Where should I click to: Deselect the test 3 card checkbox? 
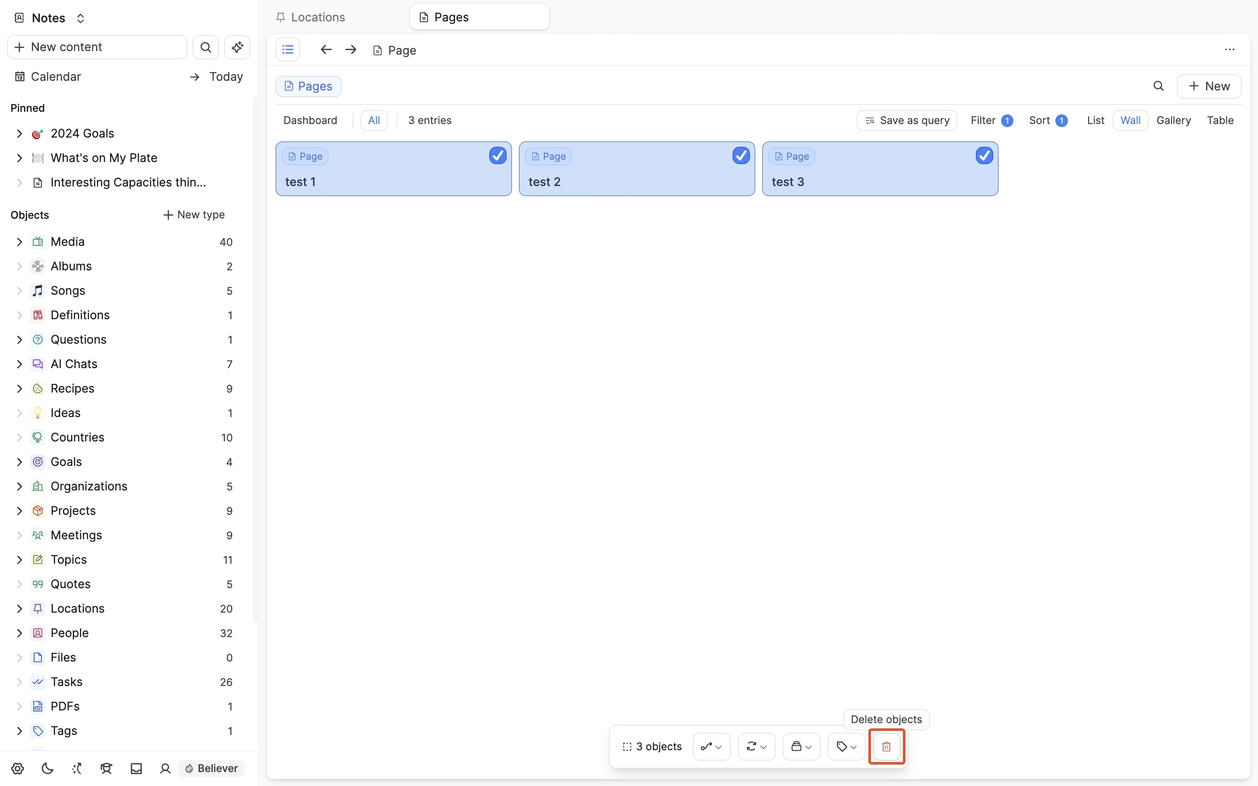coord(984,155)
